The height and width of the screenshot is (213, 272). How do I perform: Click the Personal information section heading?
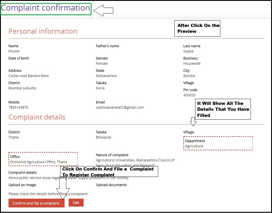coord(43,31)
